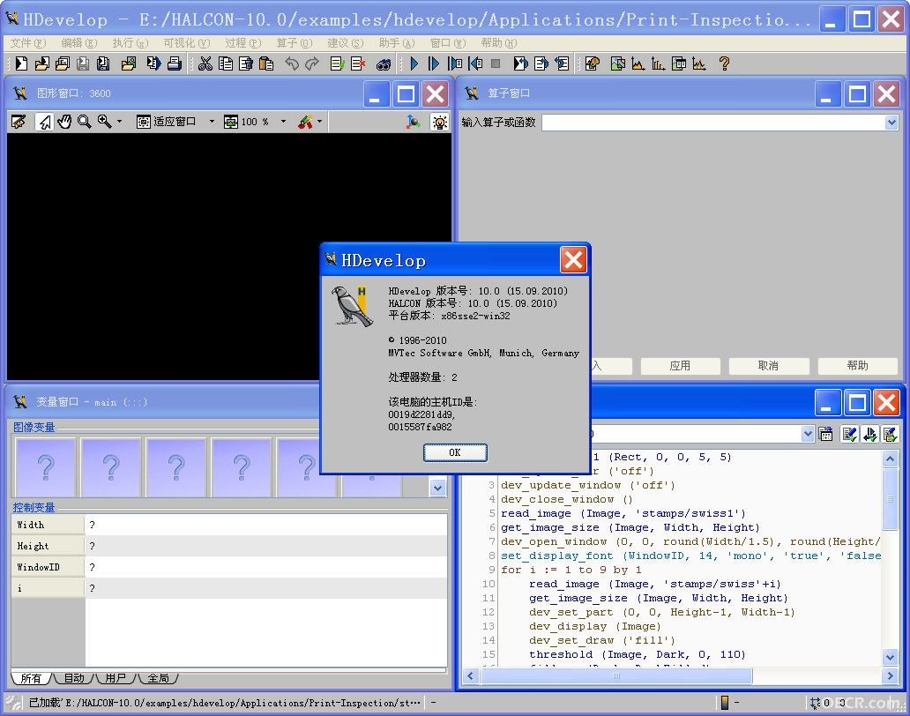Click the Step out icon
Screen dimensions: 910x716
[x=475, y=63]
